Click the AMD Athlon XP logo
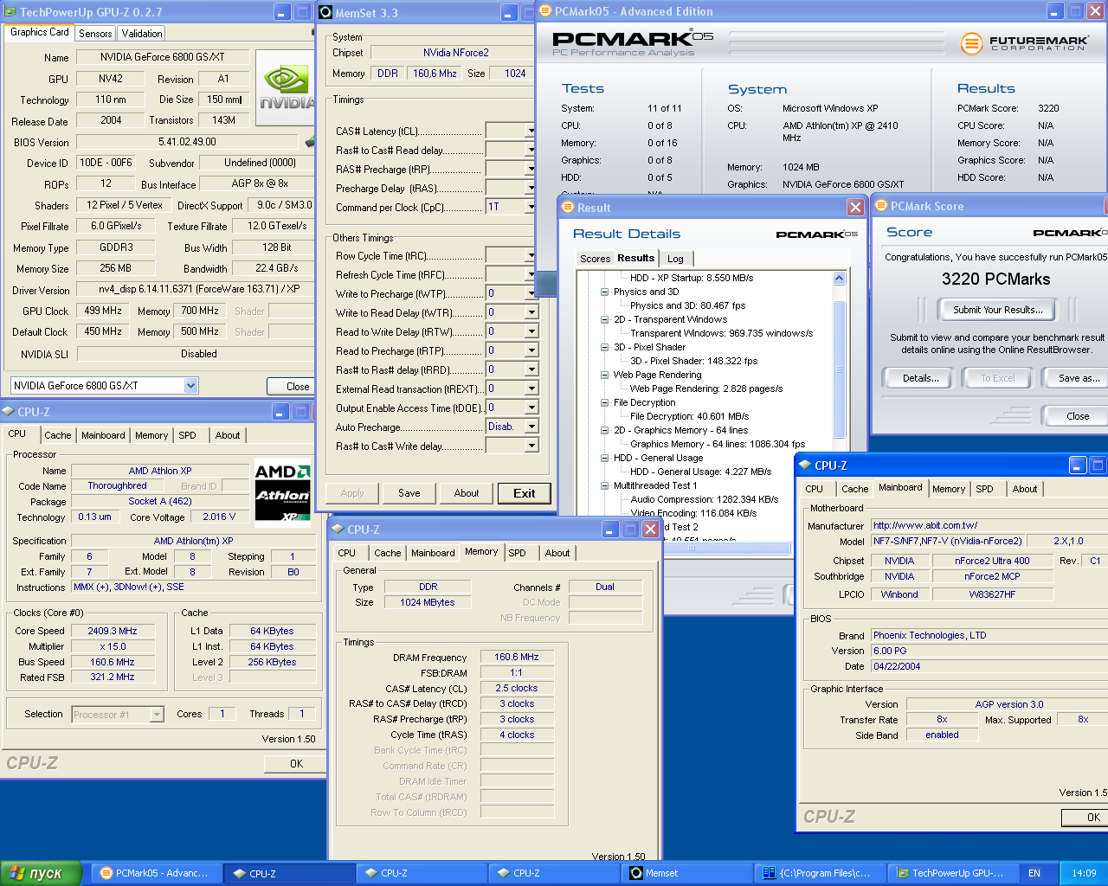Screen dimensions: 1108x886 click(x=282, y=492)
